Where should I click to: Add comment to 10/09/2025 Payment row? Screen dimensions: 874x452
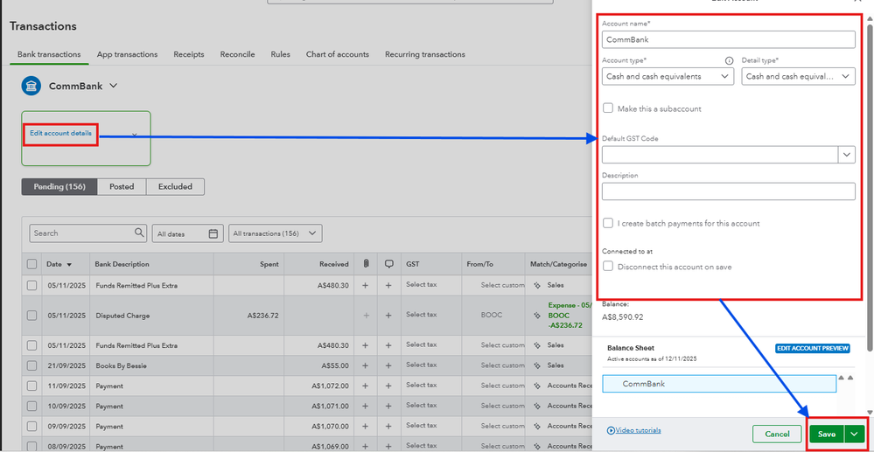389,407
